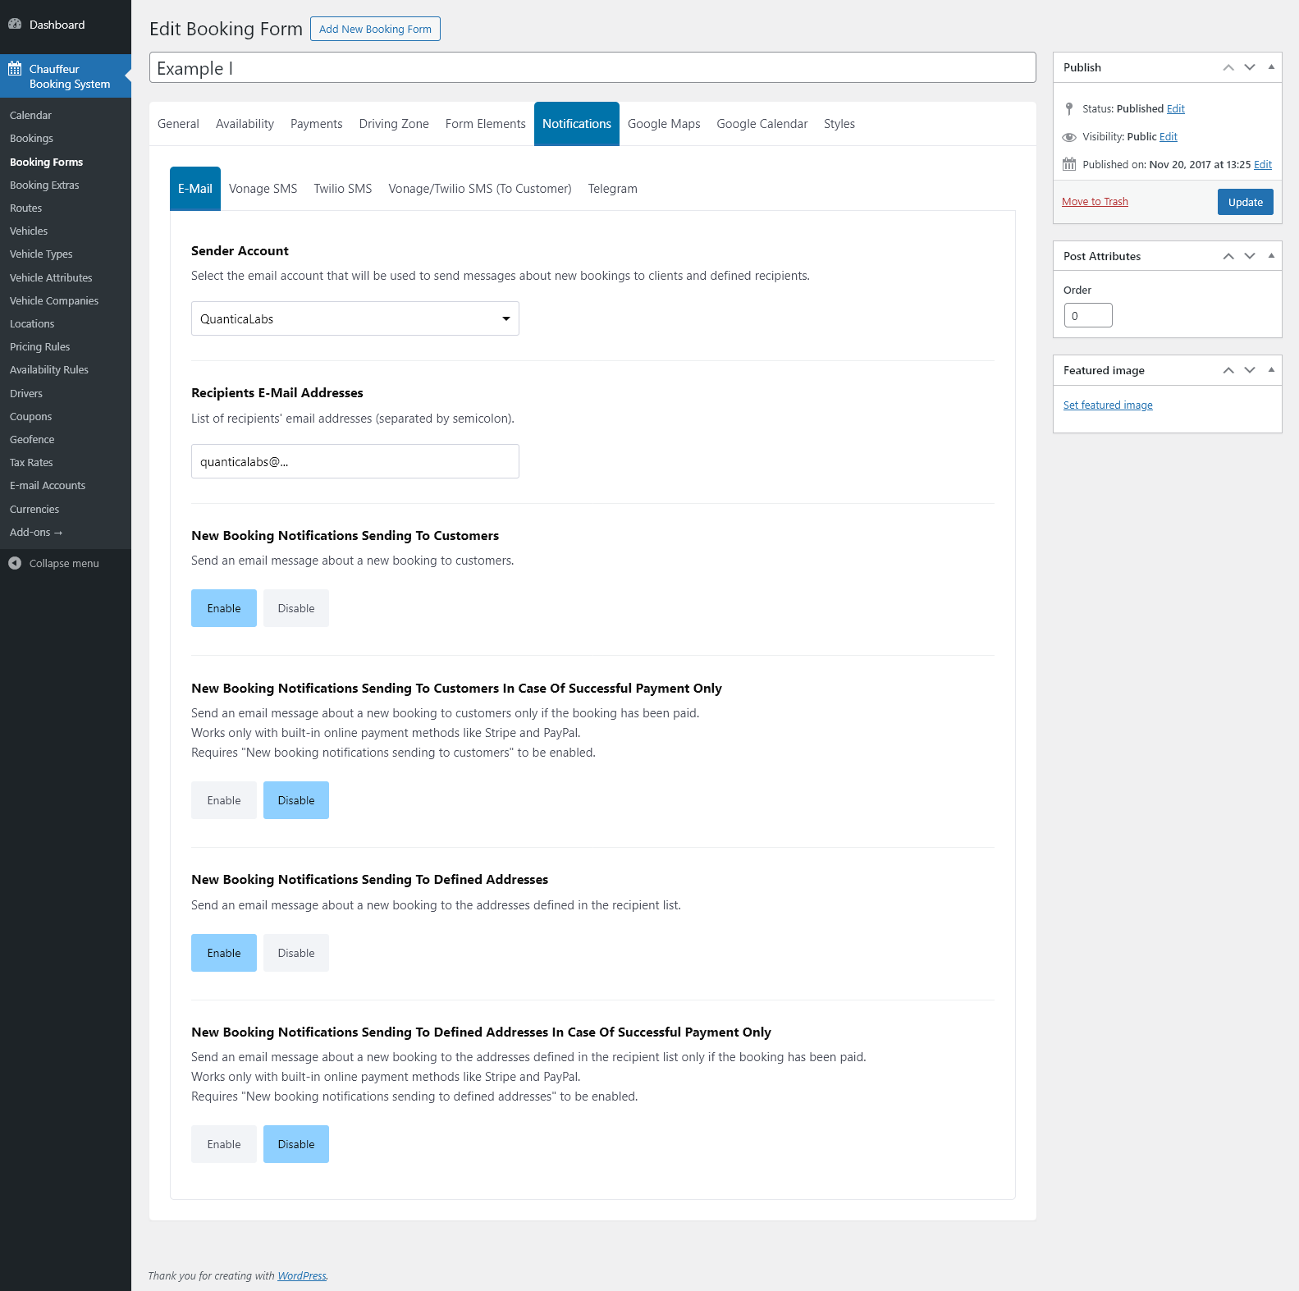
Task: Open the Google Maps tab
Action: point(664,124)
